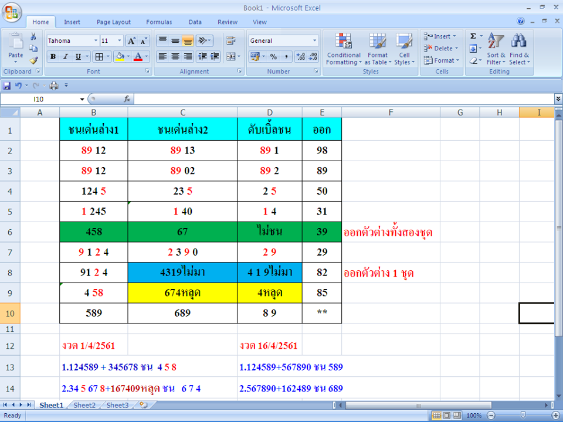Click the Insert Function fx button
563x422 pixels.
coord(127,99)
